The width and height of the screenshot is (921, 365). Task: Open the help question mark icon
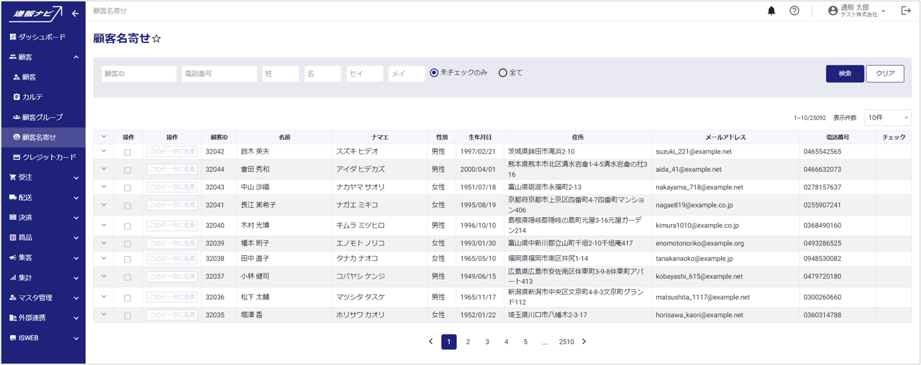click(x=795, y=11)
